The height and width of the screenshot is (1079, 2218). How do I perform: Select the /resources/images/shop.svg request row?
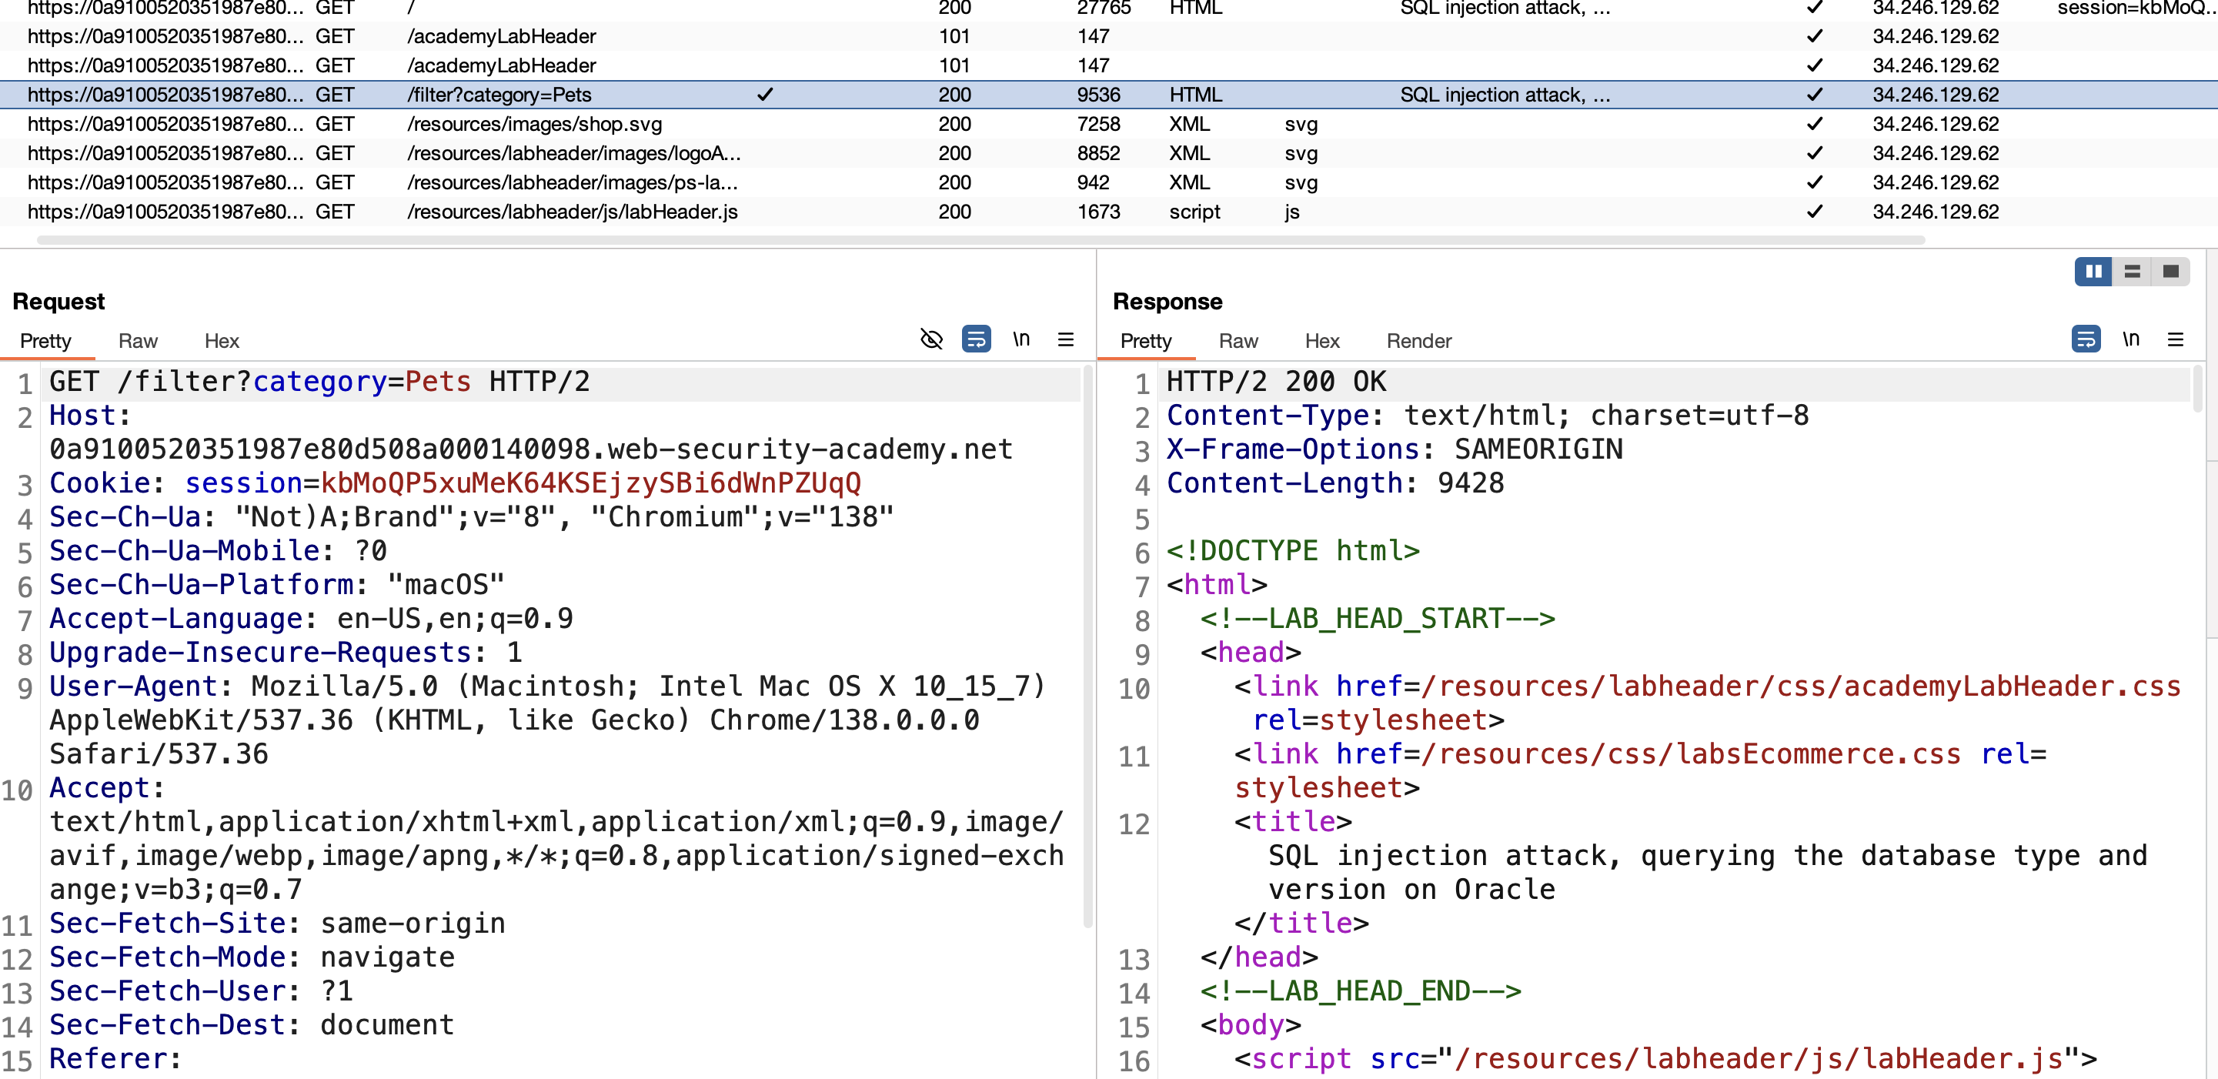pyautogui.click(x=1109, y=124)
